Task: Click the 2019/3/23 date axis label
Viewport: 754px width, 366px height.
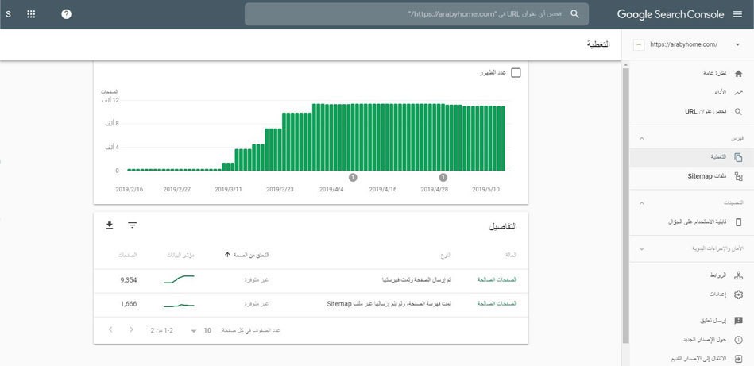Action: click(x=280, y=190)
